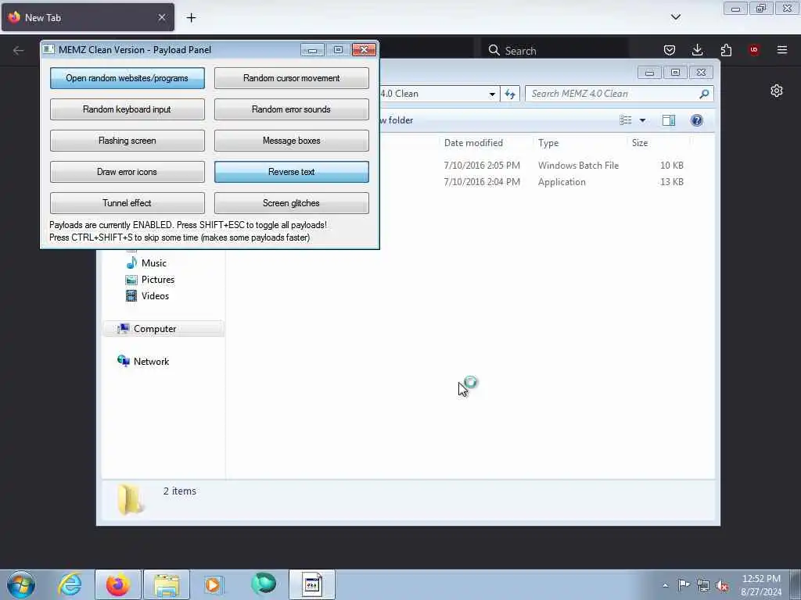Toggle Flashing screen payload
Screen dimensions: 801x600
pyautogui.click(x=128, y=141)
